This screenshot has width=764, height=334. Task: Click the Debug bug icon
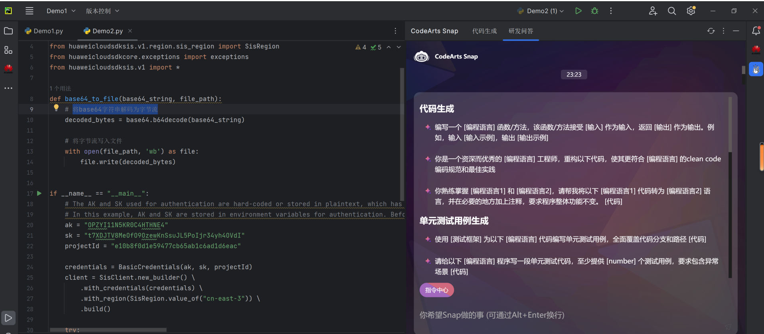point(595,11)
